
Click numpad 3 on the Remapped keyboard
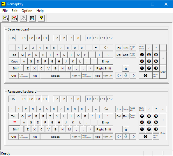tap(156, 129)
